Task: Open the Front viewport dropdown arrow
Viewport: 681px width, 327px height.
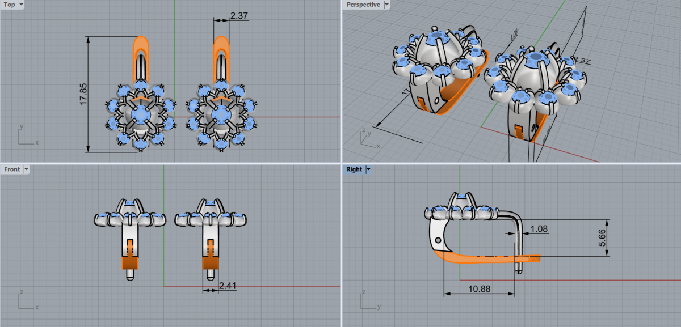Action: 26,169
